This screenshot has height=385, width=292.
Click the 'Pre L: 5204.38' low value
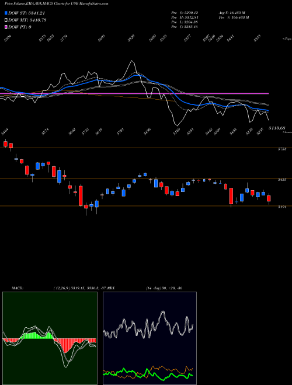click(185, 22)
